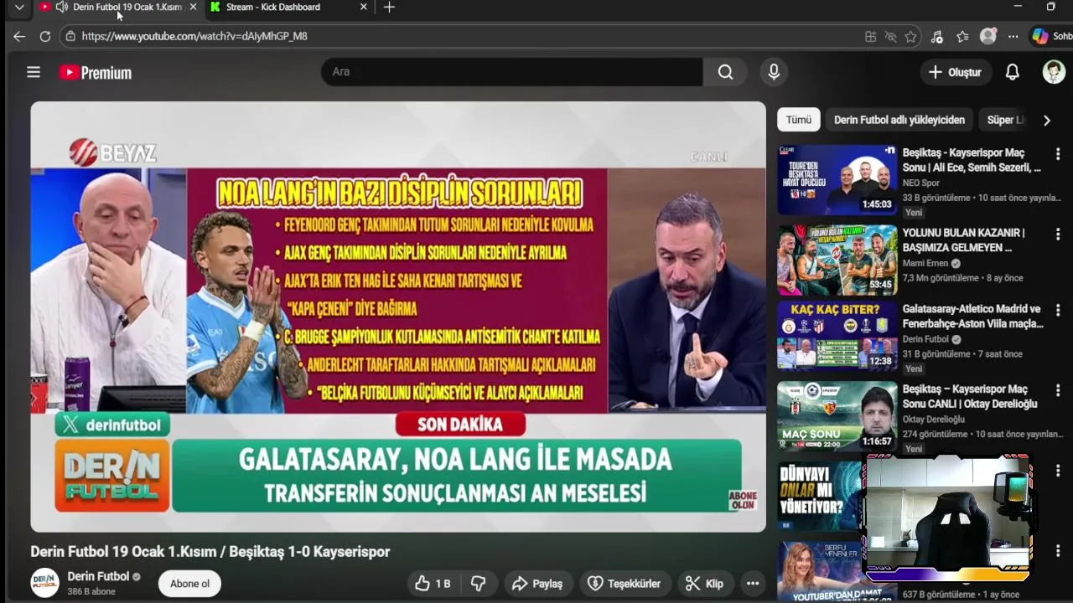Image resolution: width=1073 pixels, height=603 pixels.
Task: Open Derin Futbol channel name link below the video
Action: pyautogui.click(x=98, y=576)
